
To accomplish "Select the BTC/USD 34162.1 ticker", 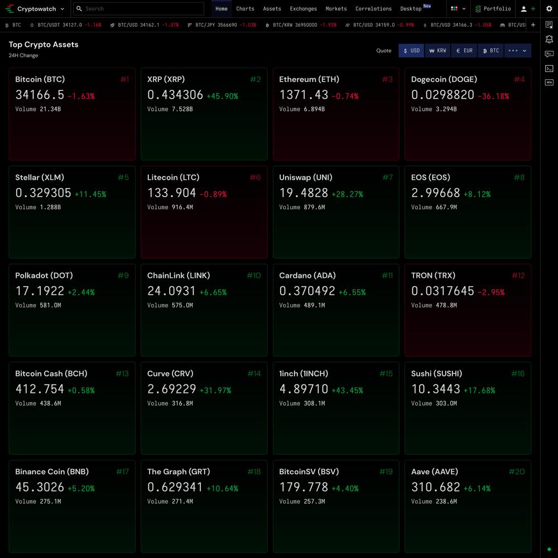I will [144, 25].
